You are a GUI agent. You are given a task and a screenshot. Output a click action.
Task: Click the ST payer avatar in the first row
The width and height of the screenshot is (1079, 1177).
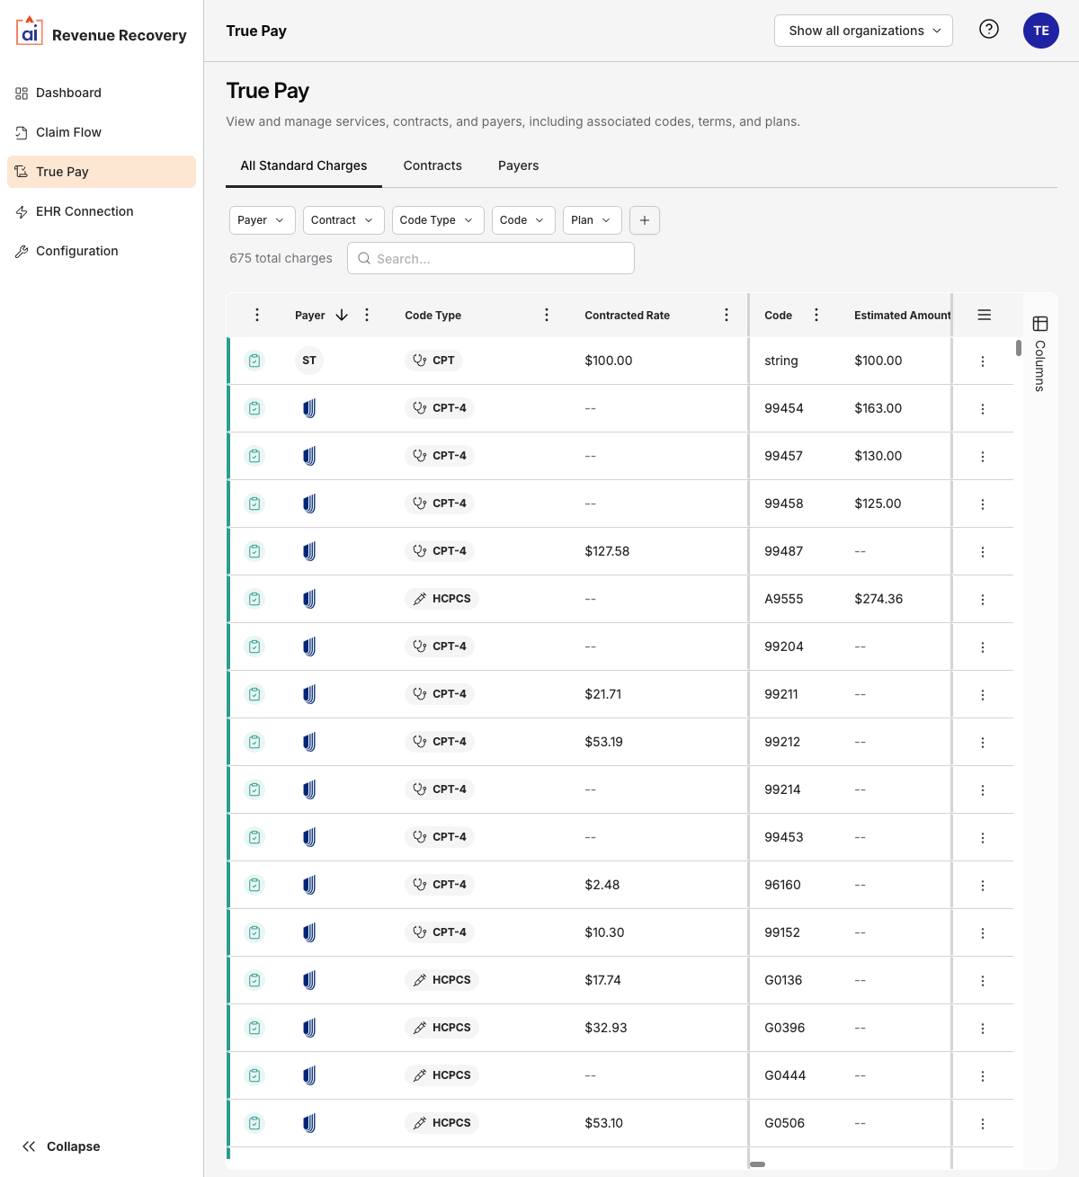click(x=309, y=360)
